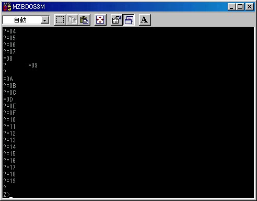Open Font settings with the A icon
The width and height of the screenshot is (257, 201).
coord(145,20)
